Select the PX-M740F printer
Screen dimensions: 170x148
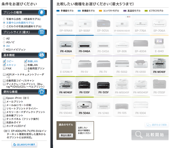click(x=66, y=86)
